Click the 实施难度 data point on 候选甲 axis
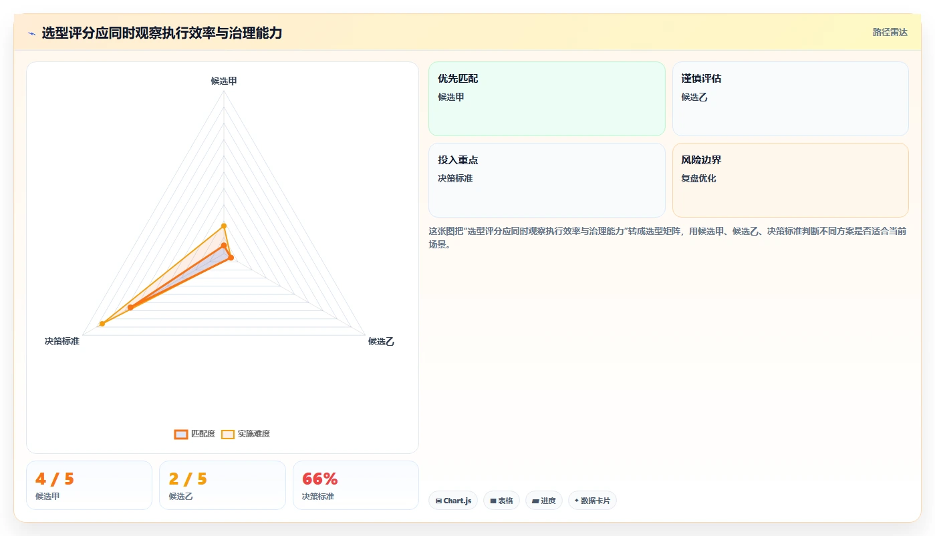 [x=224, y=226]
